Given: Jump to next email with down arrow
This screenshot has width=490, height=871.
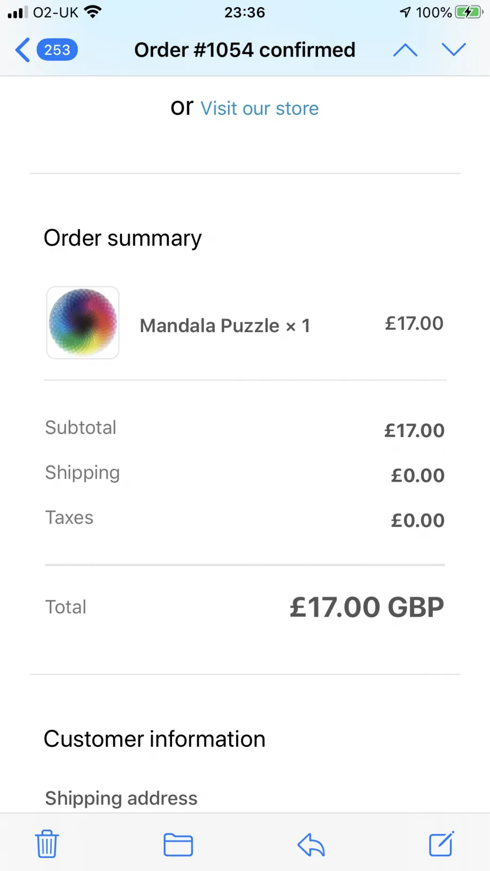Looking at the screenshot, I should (454, 50).
